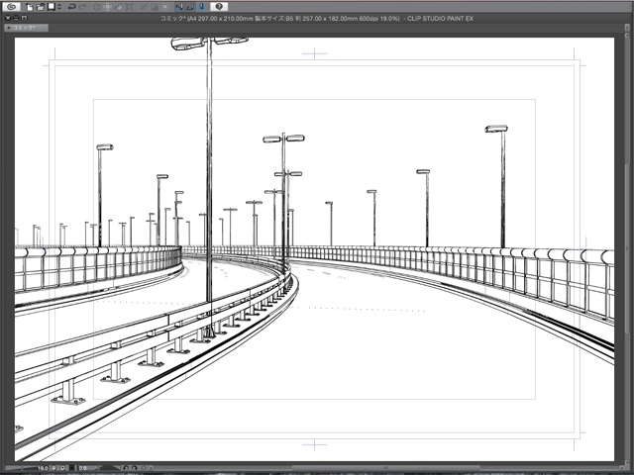The image size is (634, 475).
Task: Rotate canvas left icon
Action: 126,468
